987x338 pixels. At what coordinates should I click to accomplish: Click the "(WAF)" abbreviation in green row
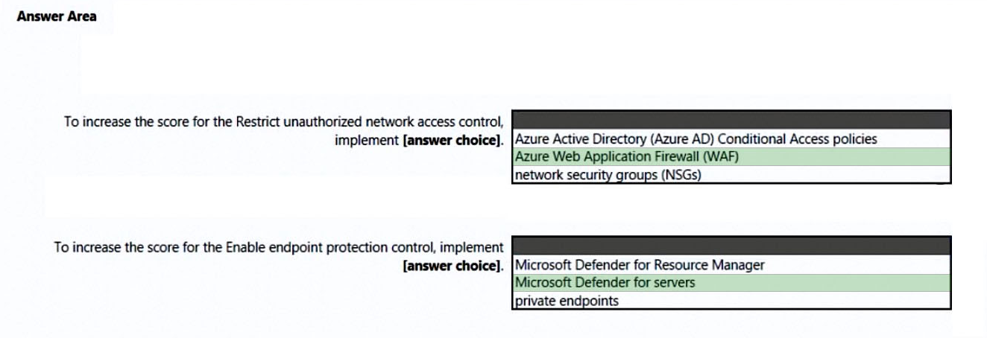pyautogui.click(x=722, y=157)
